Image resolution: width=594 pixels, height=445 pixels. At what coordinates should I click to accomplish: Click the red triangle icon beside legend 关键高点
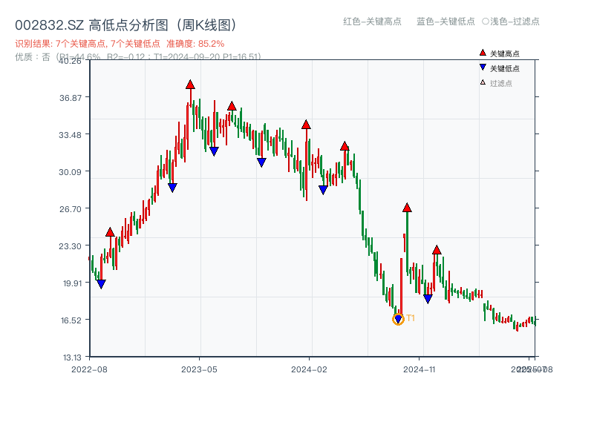483,53
